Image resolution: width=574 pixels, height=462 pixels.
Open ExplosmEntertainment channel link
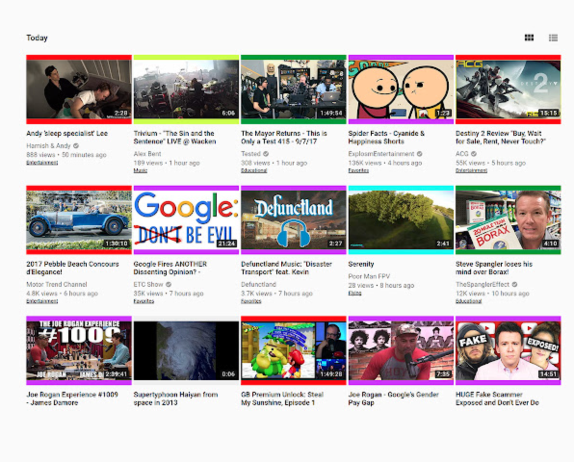point(381,154)
